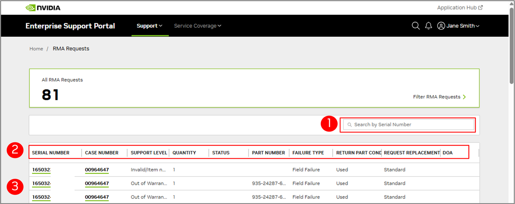Click the magnifier icon in serial search box
The image size is (515, 204).
[x=349, y=124]
